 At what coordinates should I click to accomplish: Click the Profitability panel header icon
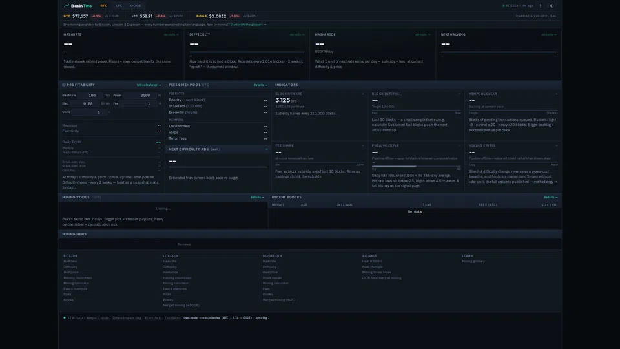click(64, 85)
